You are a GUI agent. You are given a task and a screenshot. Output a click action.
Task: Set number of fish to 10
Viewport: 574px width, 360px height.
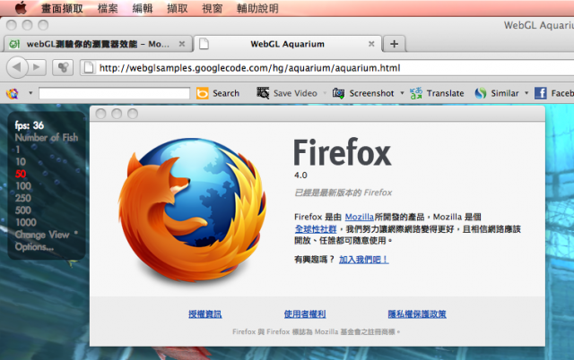(21, 161)
